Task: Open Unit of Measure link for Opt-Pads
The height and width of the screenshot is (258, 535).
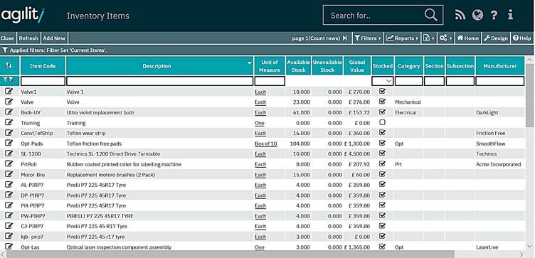Action: [x=266, y=144]
